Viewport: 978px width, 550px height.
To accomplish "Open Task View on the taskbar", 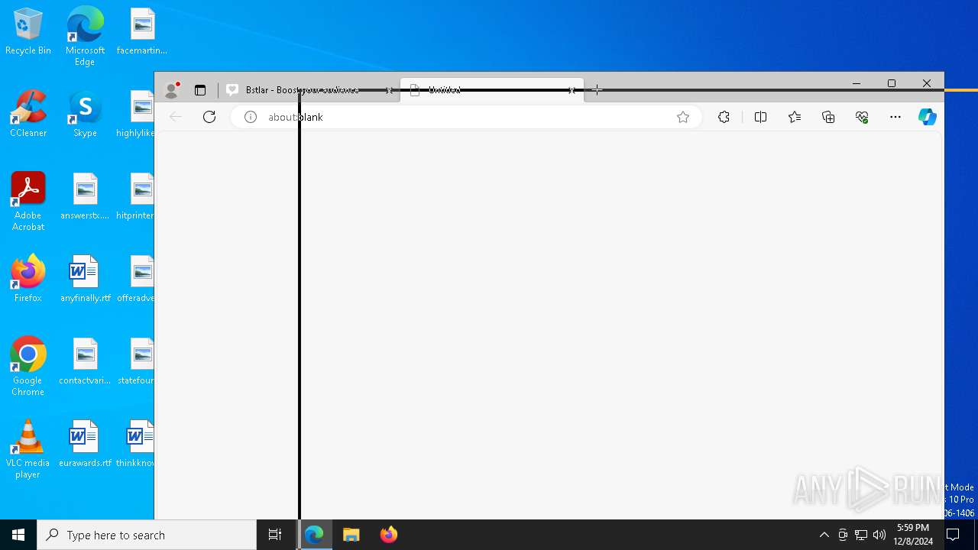I will pos(275,535).
